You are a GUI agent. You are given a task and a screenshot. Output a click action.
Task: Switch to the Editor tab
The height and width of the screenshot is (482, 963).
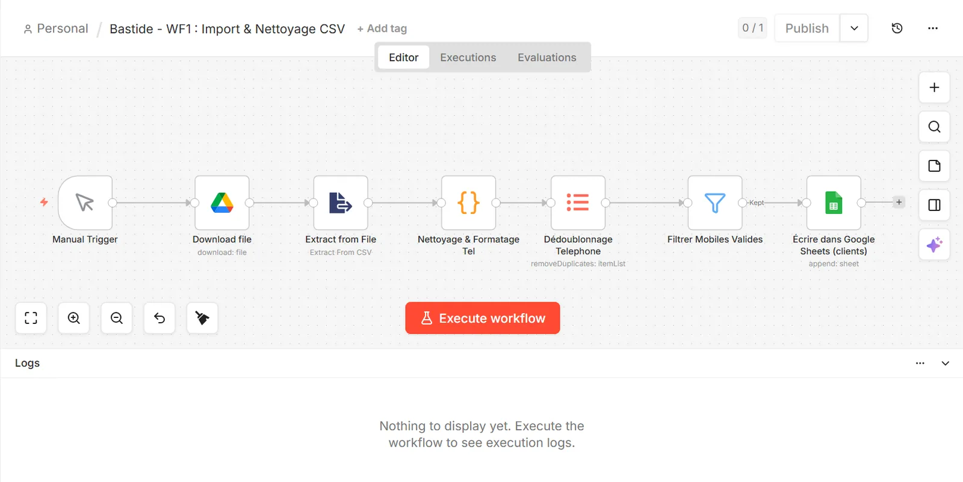pyautogui.click(x=403, y=57)
